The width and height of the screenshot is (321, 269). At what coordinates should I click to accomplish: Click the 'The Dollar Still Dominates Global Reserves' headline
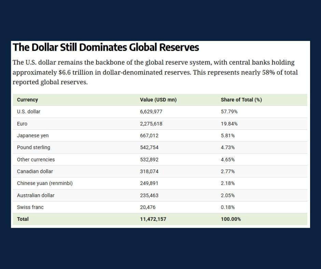coord(106,47)
